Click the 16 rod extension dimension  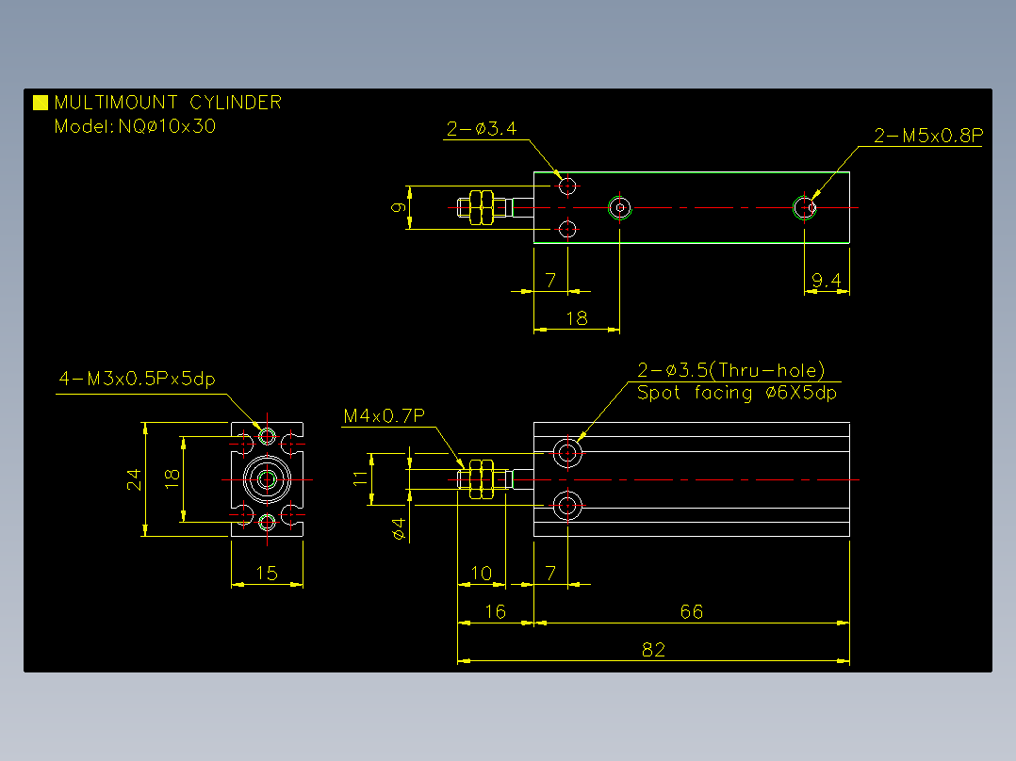495,611
